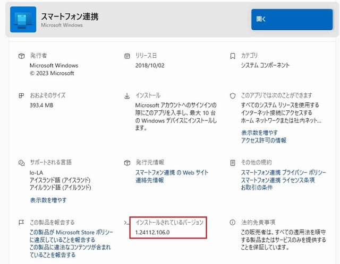340x264 pixels.
Task: Select category value システム コンポーネント
Action: tap(265, 65)
